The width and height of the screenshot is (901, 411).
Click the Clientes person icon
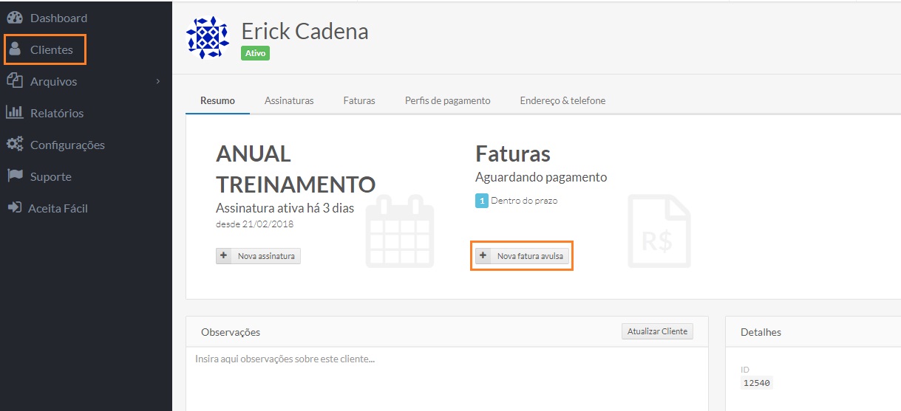tap(15, 49)
